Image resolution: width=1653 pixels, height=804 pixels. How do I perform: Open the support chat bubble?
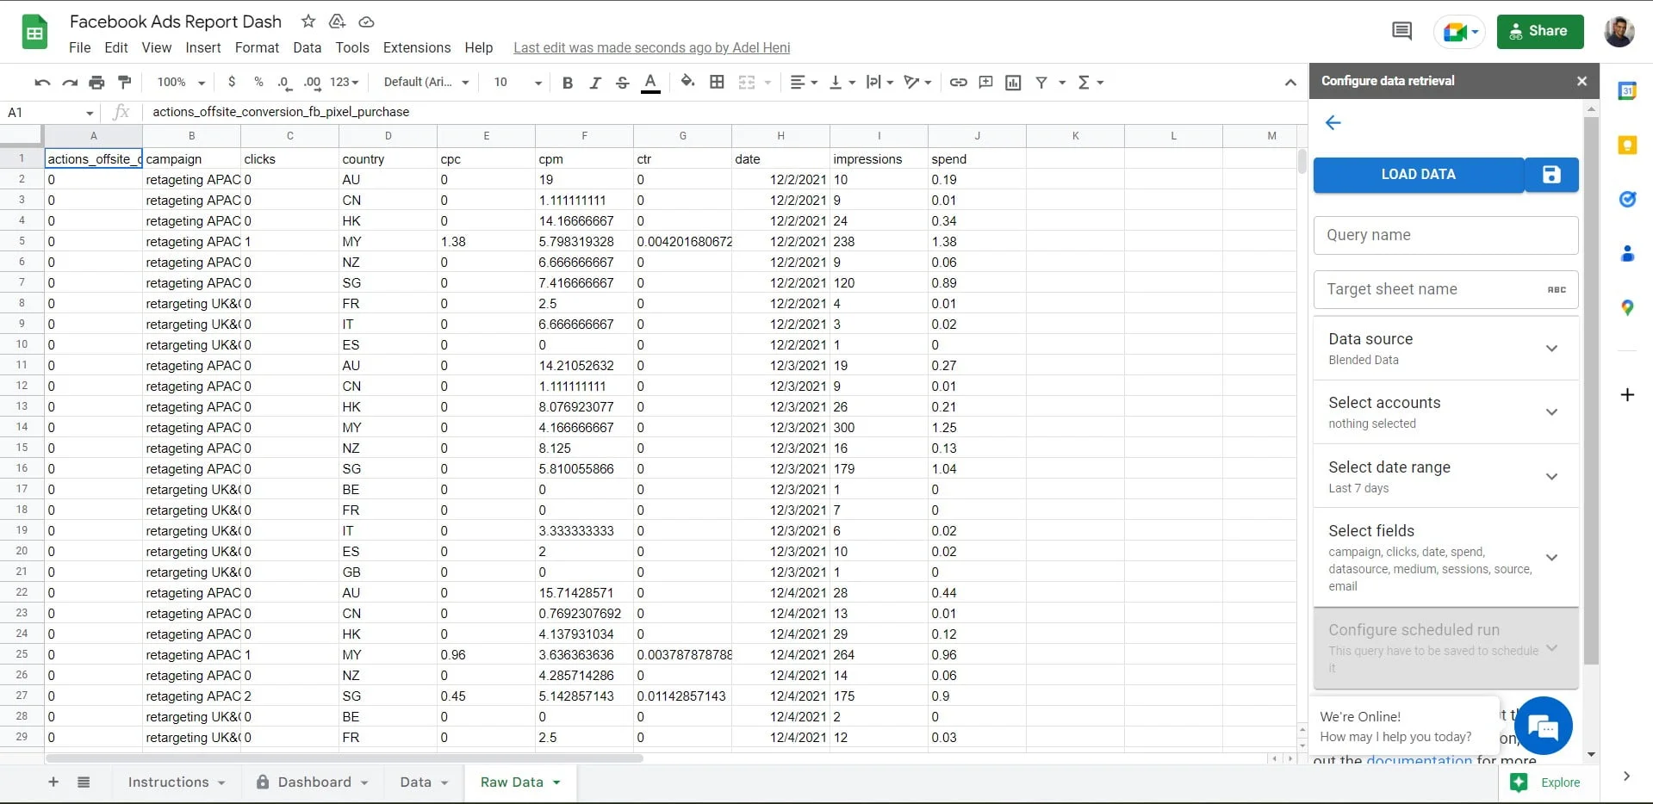tap(1542, 726)
